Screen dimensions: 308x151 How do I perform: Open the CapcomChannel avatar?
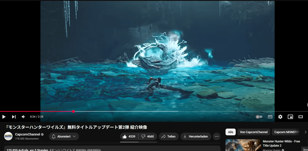(x=8, y=136)
